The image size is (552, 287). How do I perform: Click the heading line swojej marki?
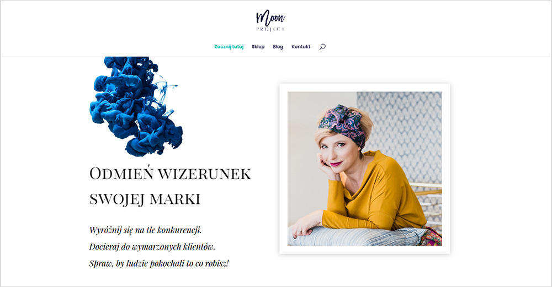click(x=145, y=199)
